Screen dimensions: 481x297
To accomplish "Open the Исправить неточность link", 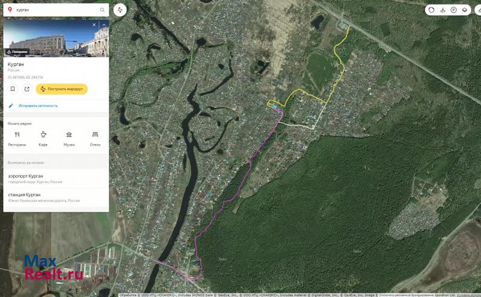I will 38,106.
